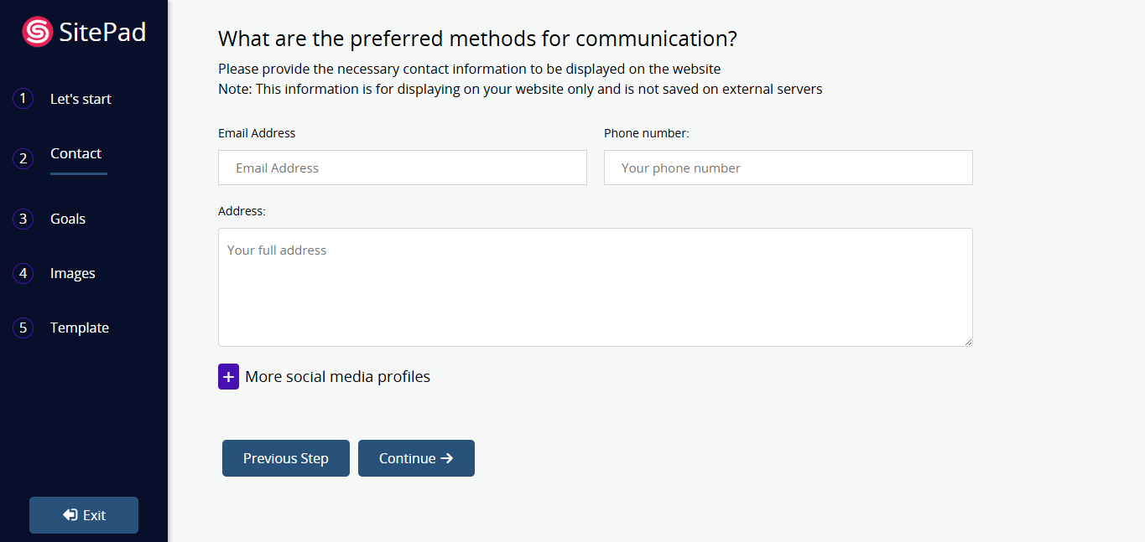
Task: Open the Template step
Action: 80,328
